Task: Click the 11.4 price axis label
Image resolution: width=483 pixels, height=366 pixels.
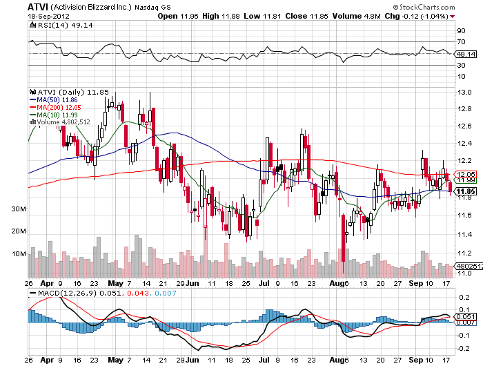Action: point(464,235)
